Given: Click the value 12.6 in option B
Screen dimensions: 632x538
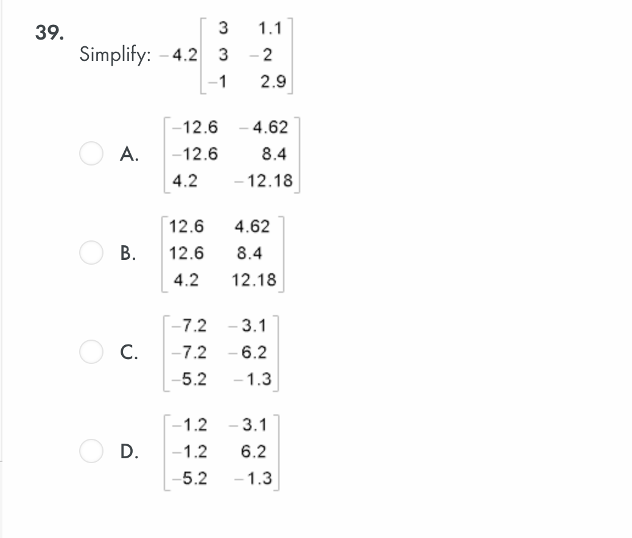Looking at the screenshot, I should coord(188,227).
